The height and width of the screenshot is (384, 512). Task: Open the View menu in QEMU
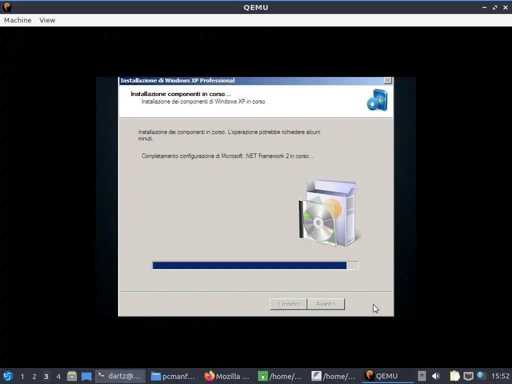(x=47, y=20)
